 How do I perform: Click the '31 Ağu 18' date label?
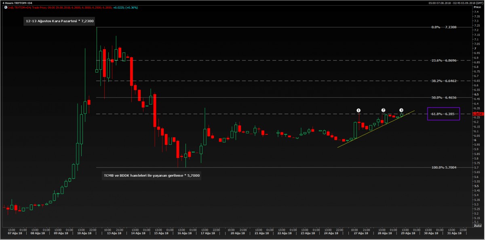[x=454, y=233]
